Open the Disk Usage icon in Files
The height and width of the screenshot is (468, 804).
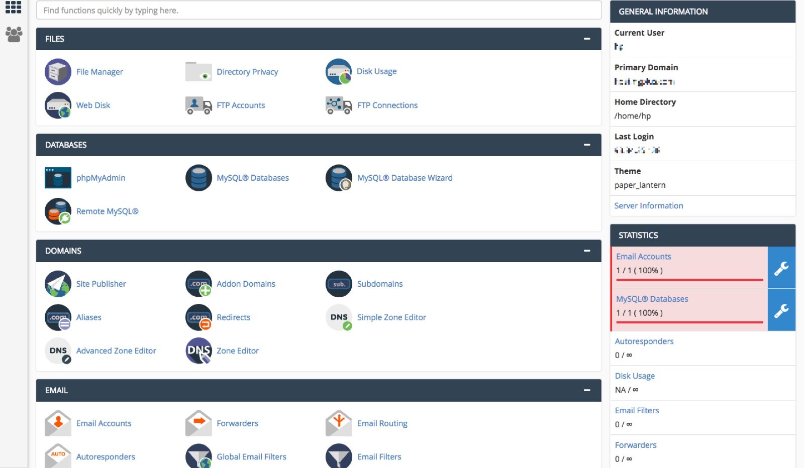point(339,72)
